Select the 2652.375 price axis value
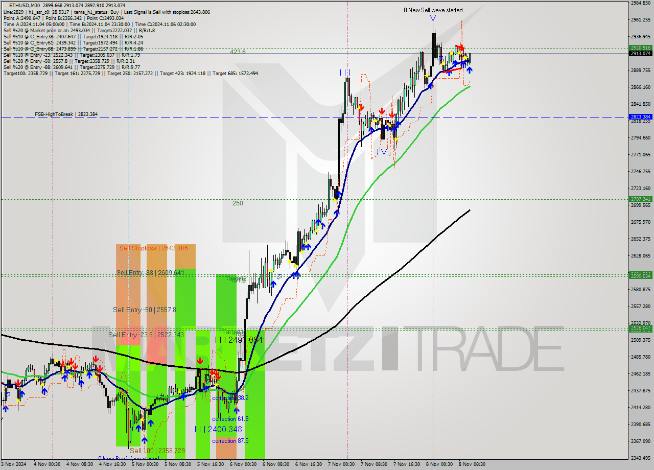This screenshot has width=654, height=470. tap(640, 239)
